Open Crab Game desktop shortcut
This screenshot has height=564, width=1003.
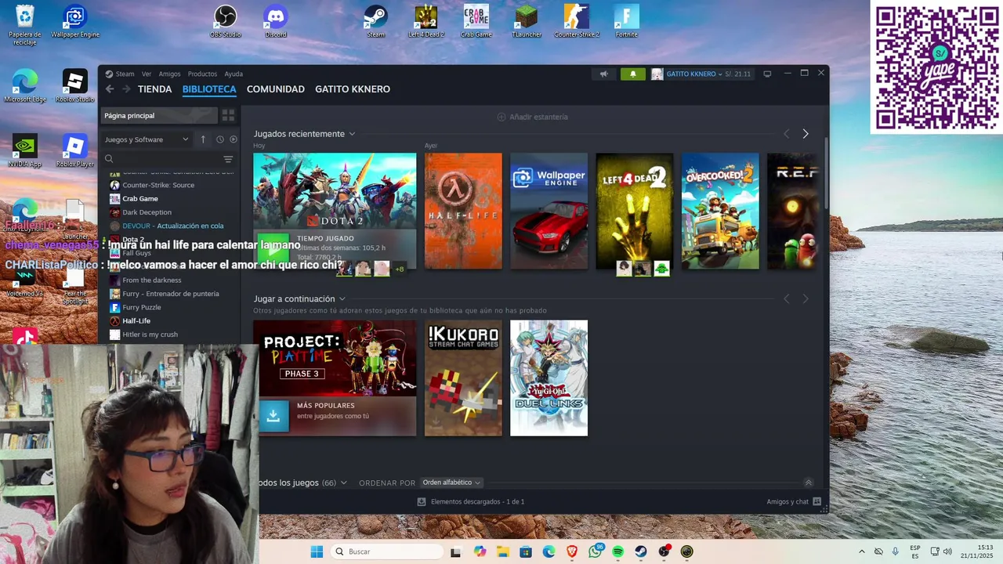click(476, 21)
